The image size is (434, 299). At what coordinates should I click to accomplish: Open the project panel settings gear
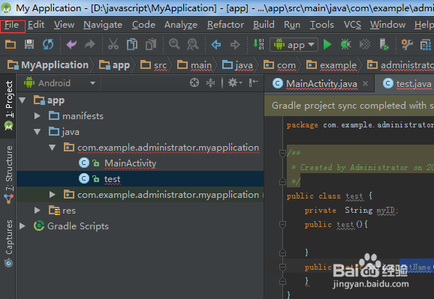point(235,82)
